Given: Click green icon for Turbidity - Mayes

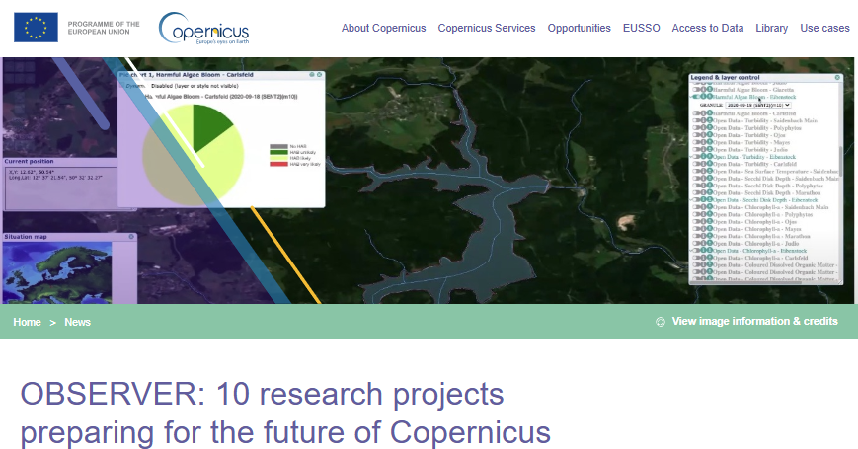Looking at the screenshot, I should pyautogui.click(x=710, y=142).
